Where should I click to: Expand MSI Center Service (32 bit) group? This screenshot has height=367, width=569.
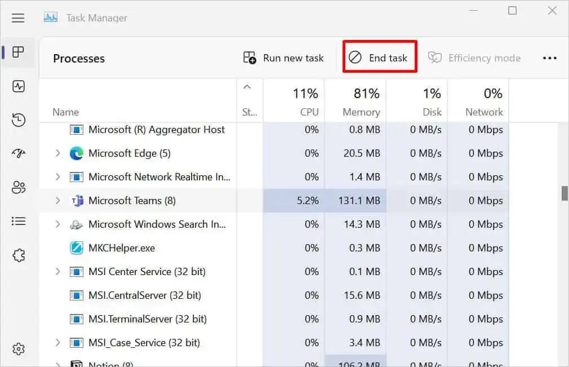57,272
